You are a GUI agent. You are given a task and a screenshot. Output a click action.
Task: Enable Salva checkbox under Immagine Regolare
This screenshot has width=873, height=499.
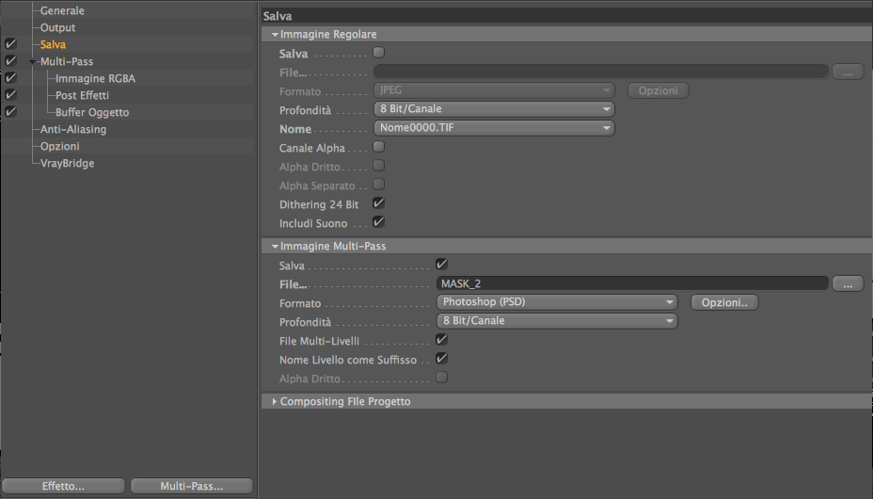(378, 53)
